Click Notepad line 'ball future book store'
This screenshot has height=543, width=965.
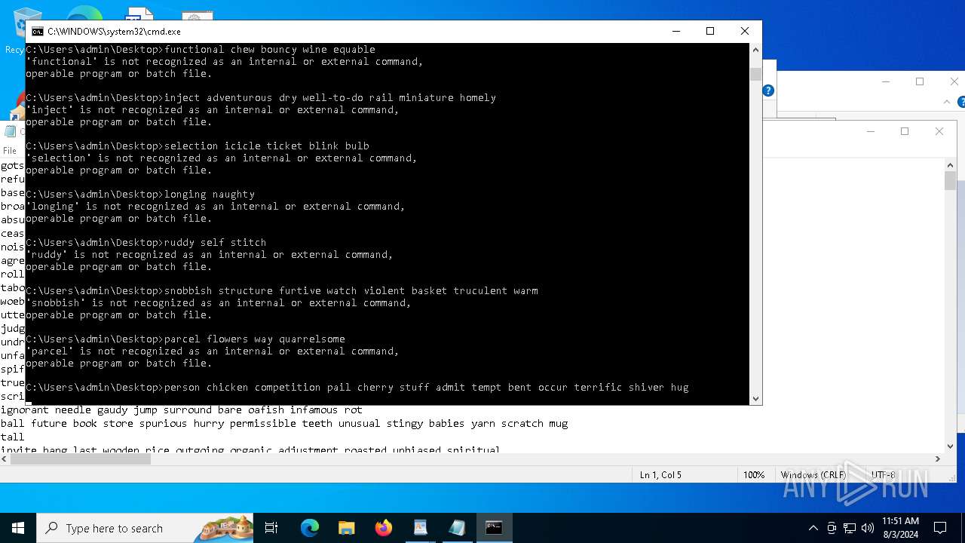coord(284,424)
